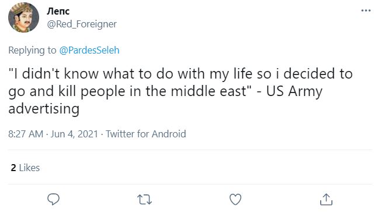This screenshot has width=378, height=213.
Task: View the 2 Likes list
Action: tap(25, 168)
